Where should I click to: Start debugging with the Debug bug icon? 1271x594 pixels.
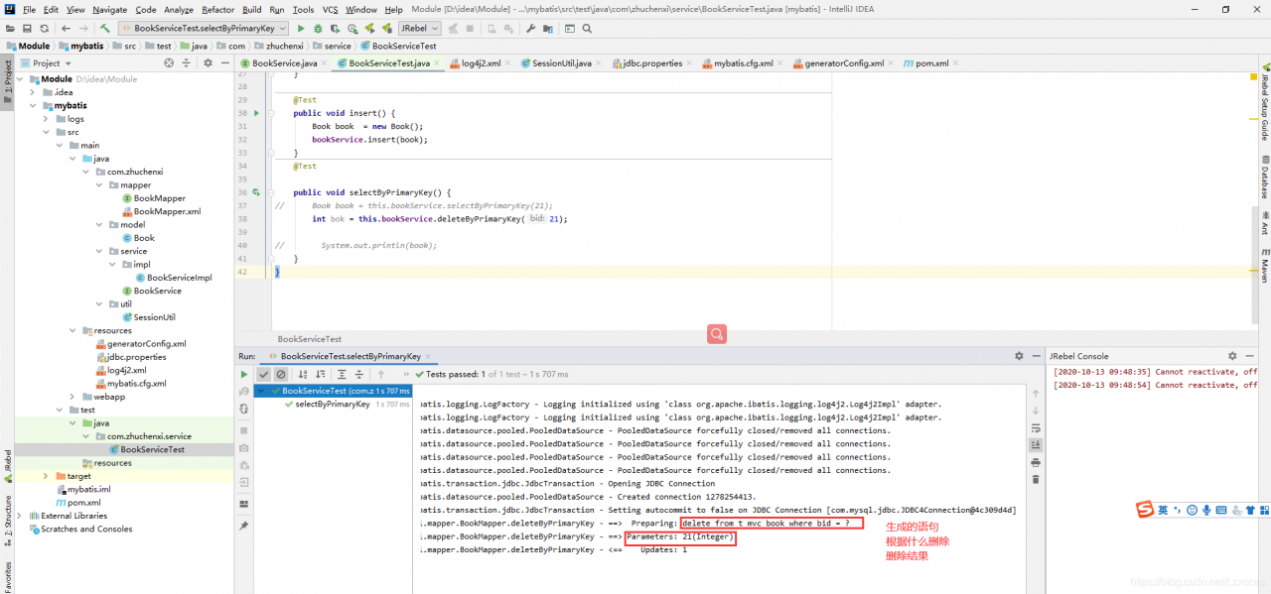click(318, 29)
